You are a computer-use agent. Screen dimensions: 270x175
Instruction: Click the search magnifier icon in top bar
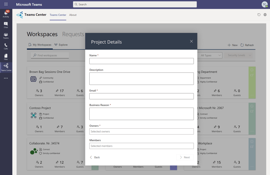click(76, 4)
